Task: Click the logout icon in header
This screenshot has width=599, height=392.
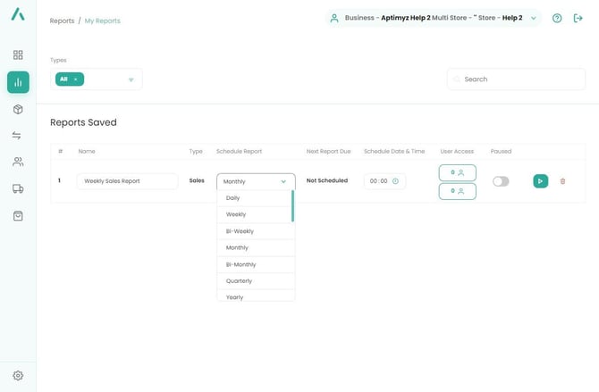Action: point(578,18)
